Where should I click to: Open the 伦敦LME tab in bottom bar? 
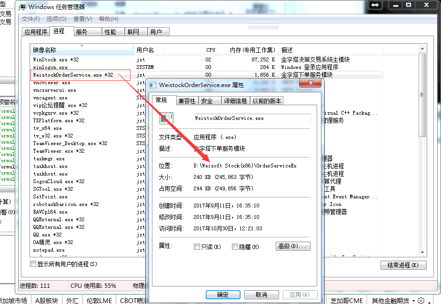[99, 300]
